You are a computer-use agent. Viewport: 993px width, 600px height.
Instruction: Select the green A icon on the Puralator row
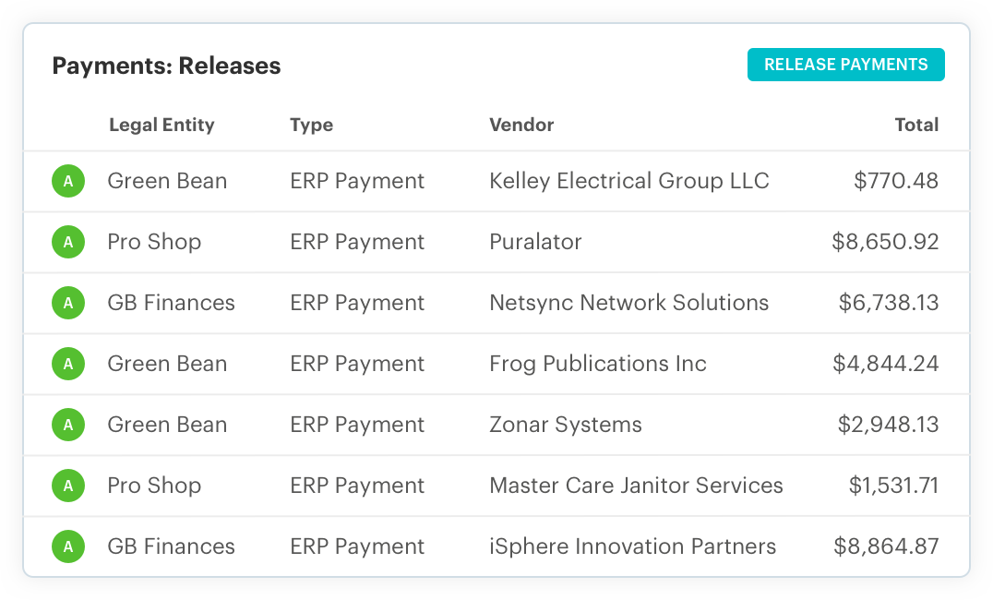68,242
